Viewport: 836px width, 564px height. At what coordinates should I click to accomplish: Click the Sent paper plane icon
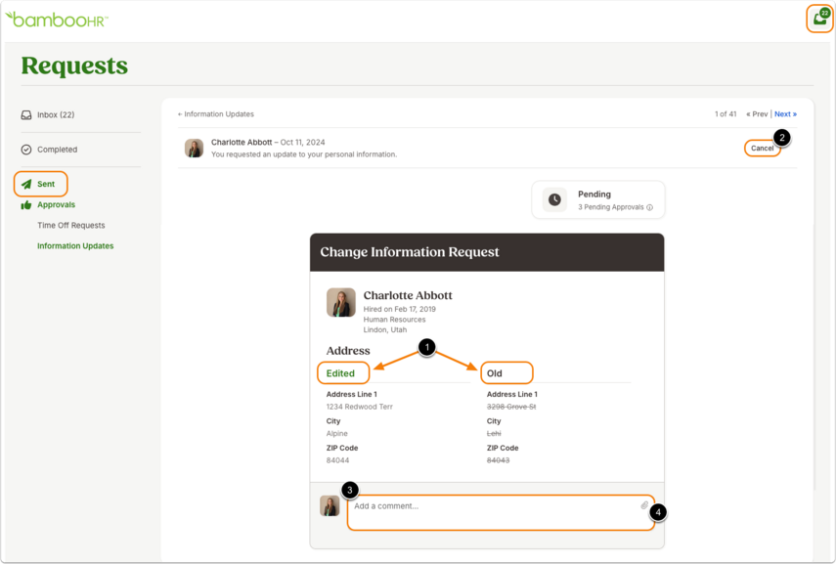pyautogui.click(x=26, y=185)
